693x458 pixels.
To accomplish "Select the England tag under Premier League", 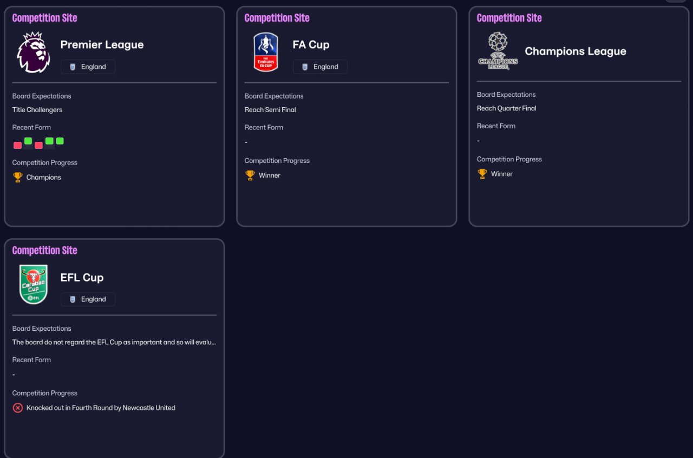I will point(88,67).
